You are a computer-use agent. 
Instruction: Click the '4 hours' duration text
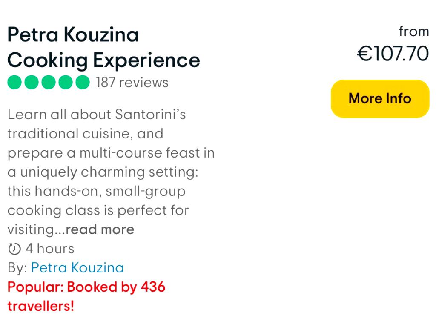tap(50, 249)
